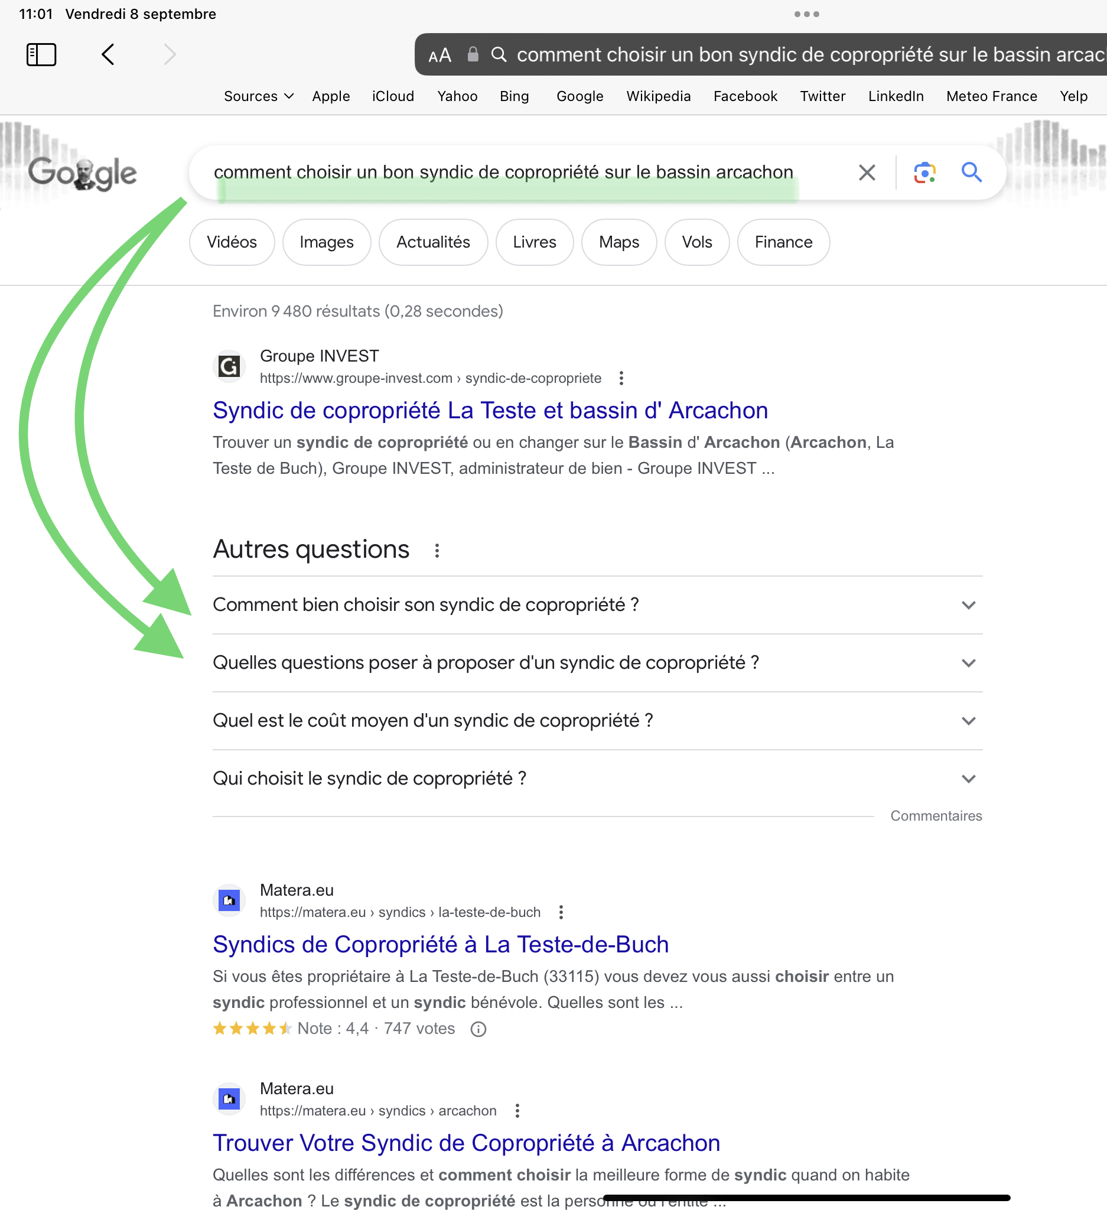Tap the AA reader options icon
The image size is (1107, 1210).
[439, 56]
